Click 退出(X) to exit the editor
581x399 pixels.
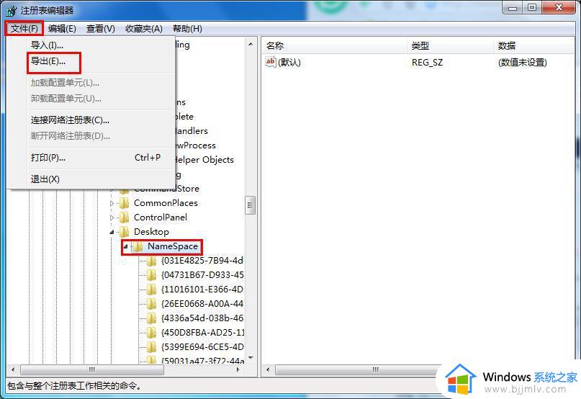pyautogui.click(x=91, y=179)
